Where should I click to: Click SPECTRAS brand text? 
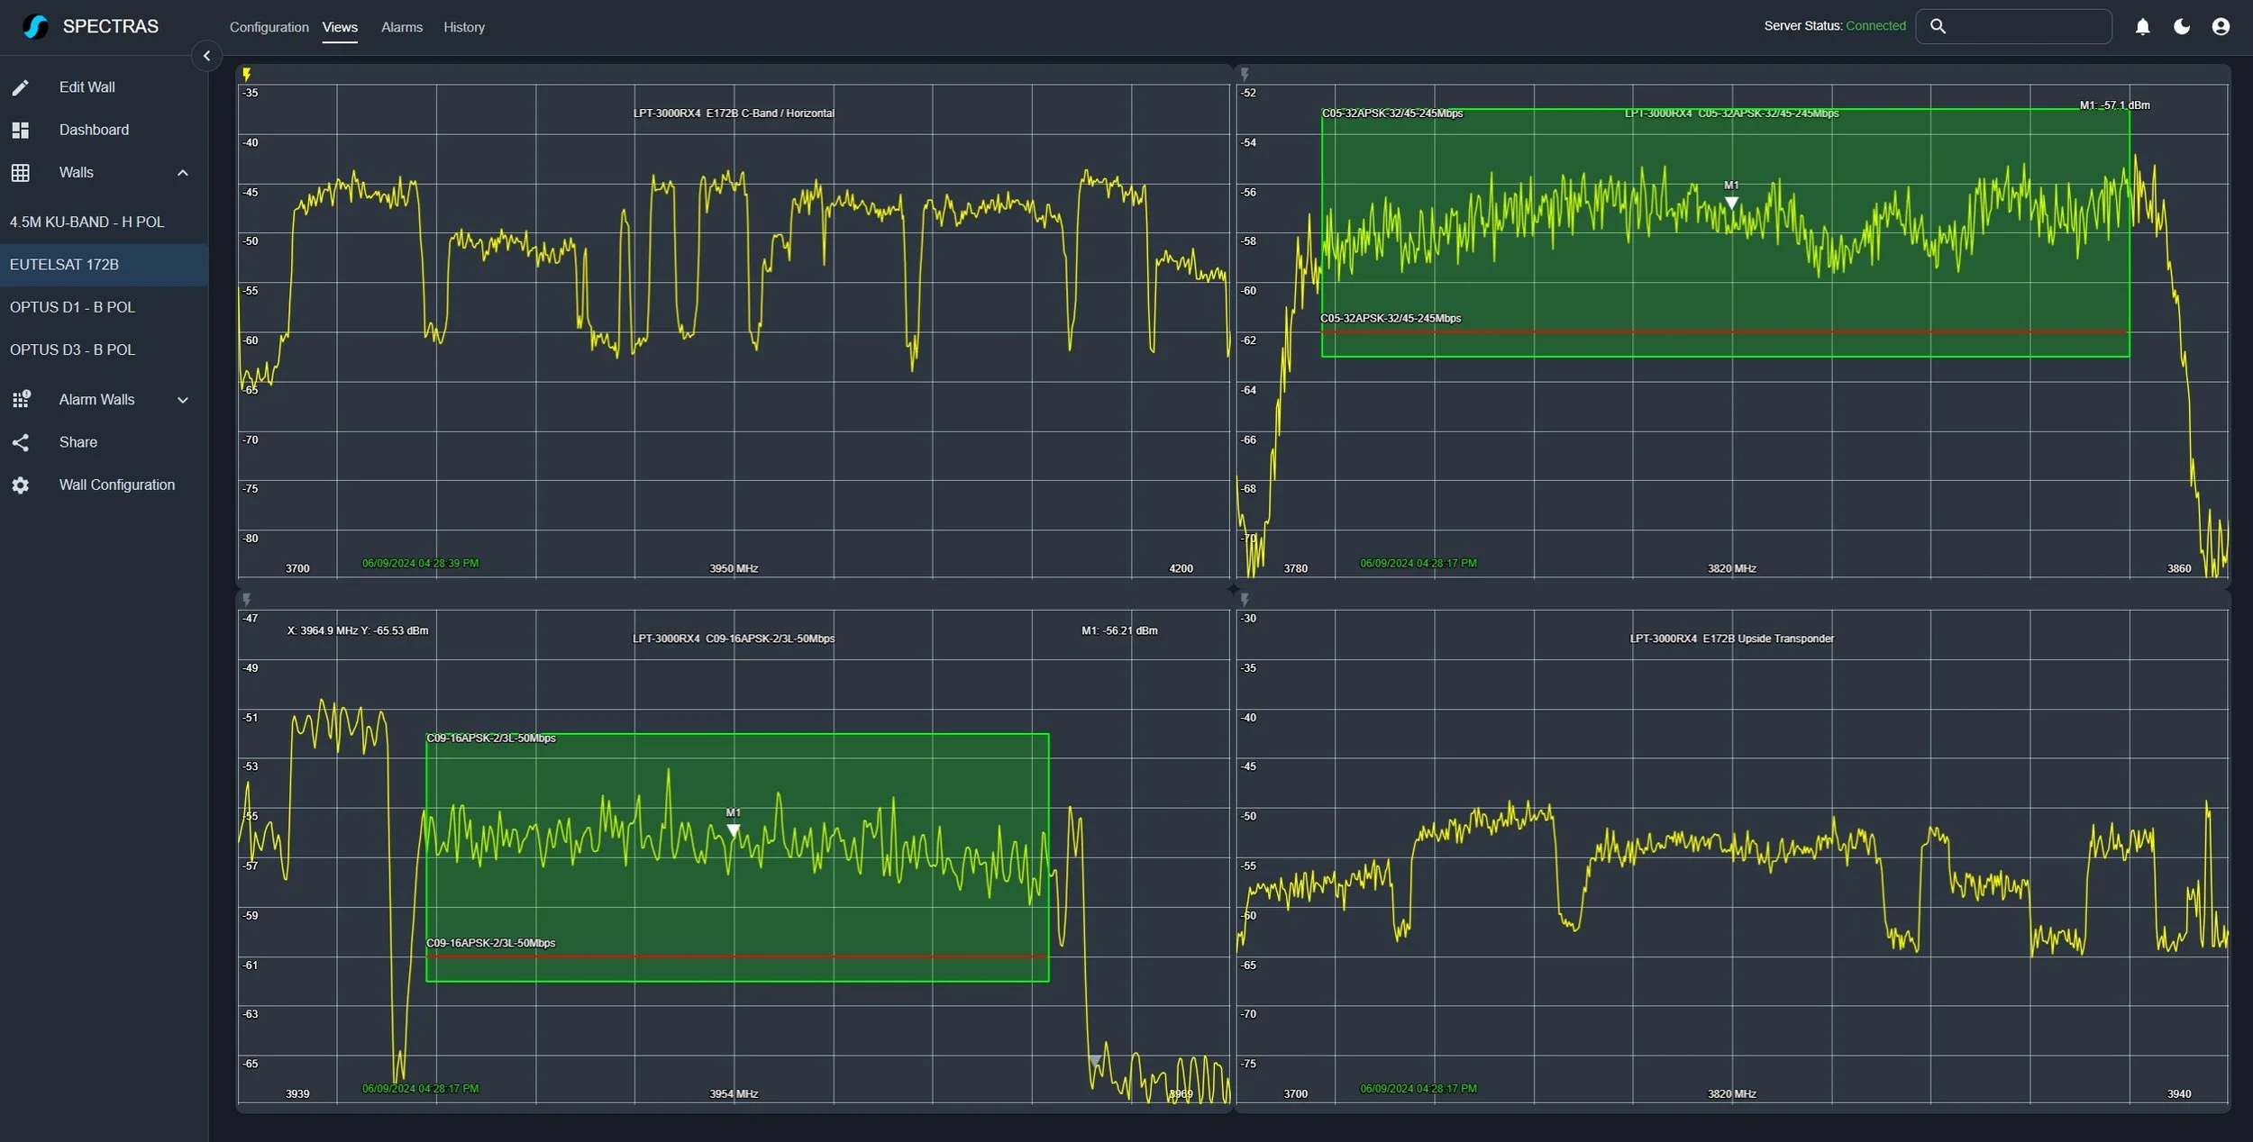[x=111, y=27]
